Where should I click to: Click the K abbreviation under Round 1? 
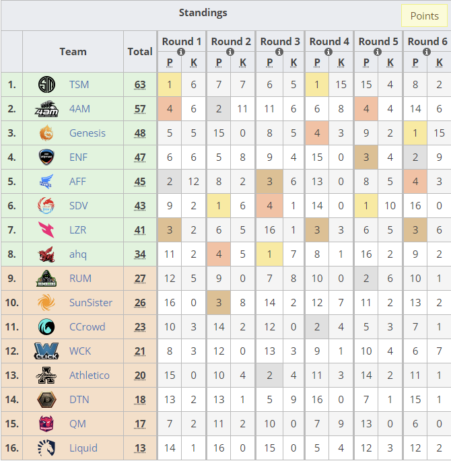193,63
